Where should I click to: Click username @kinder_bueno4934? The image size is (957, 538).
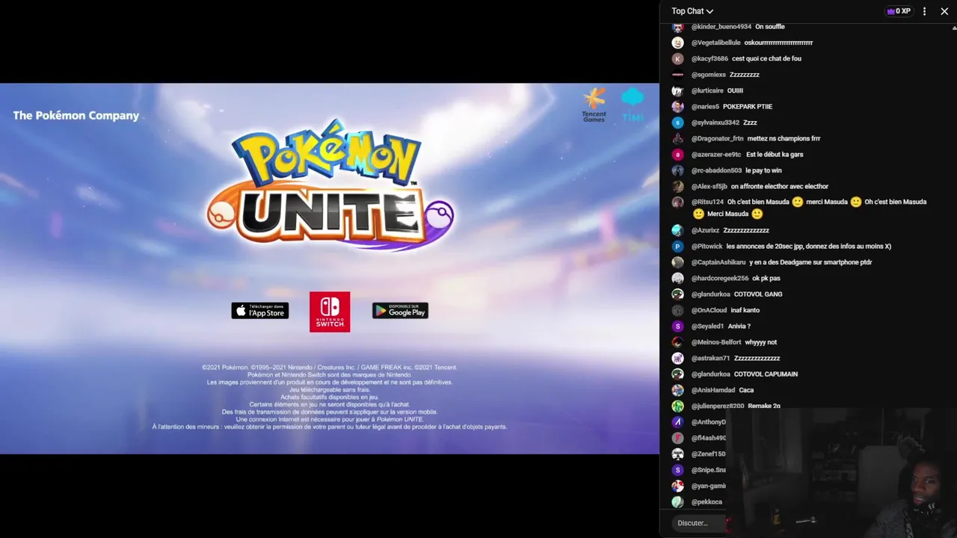pyautogui.click(x=721, y=27)
